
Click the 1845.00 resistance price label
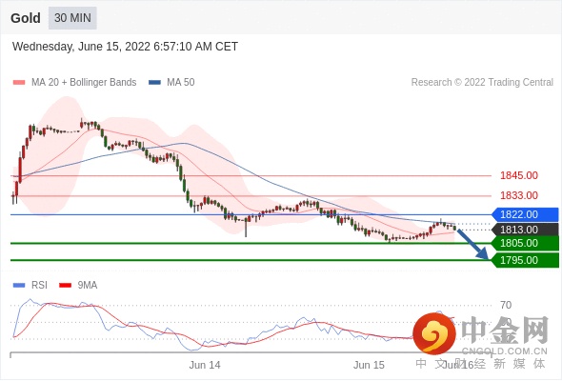click(519, 175)
